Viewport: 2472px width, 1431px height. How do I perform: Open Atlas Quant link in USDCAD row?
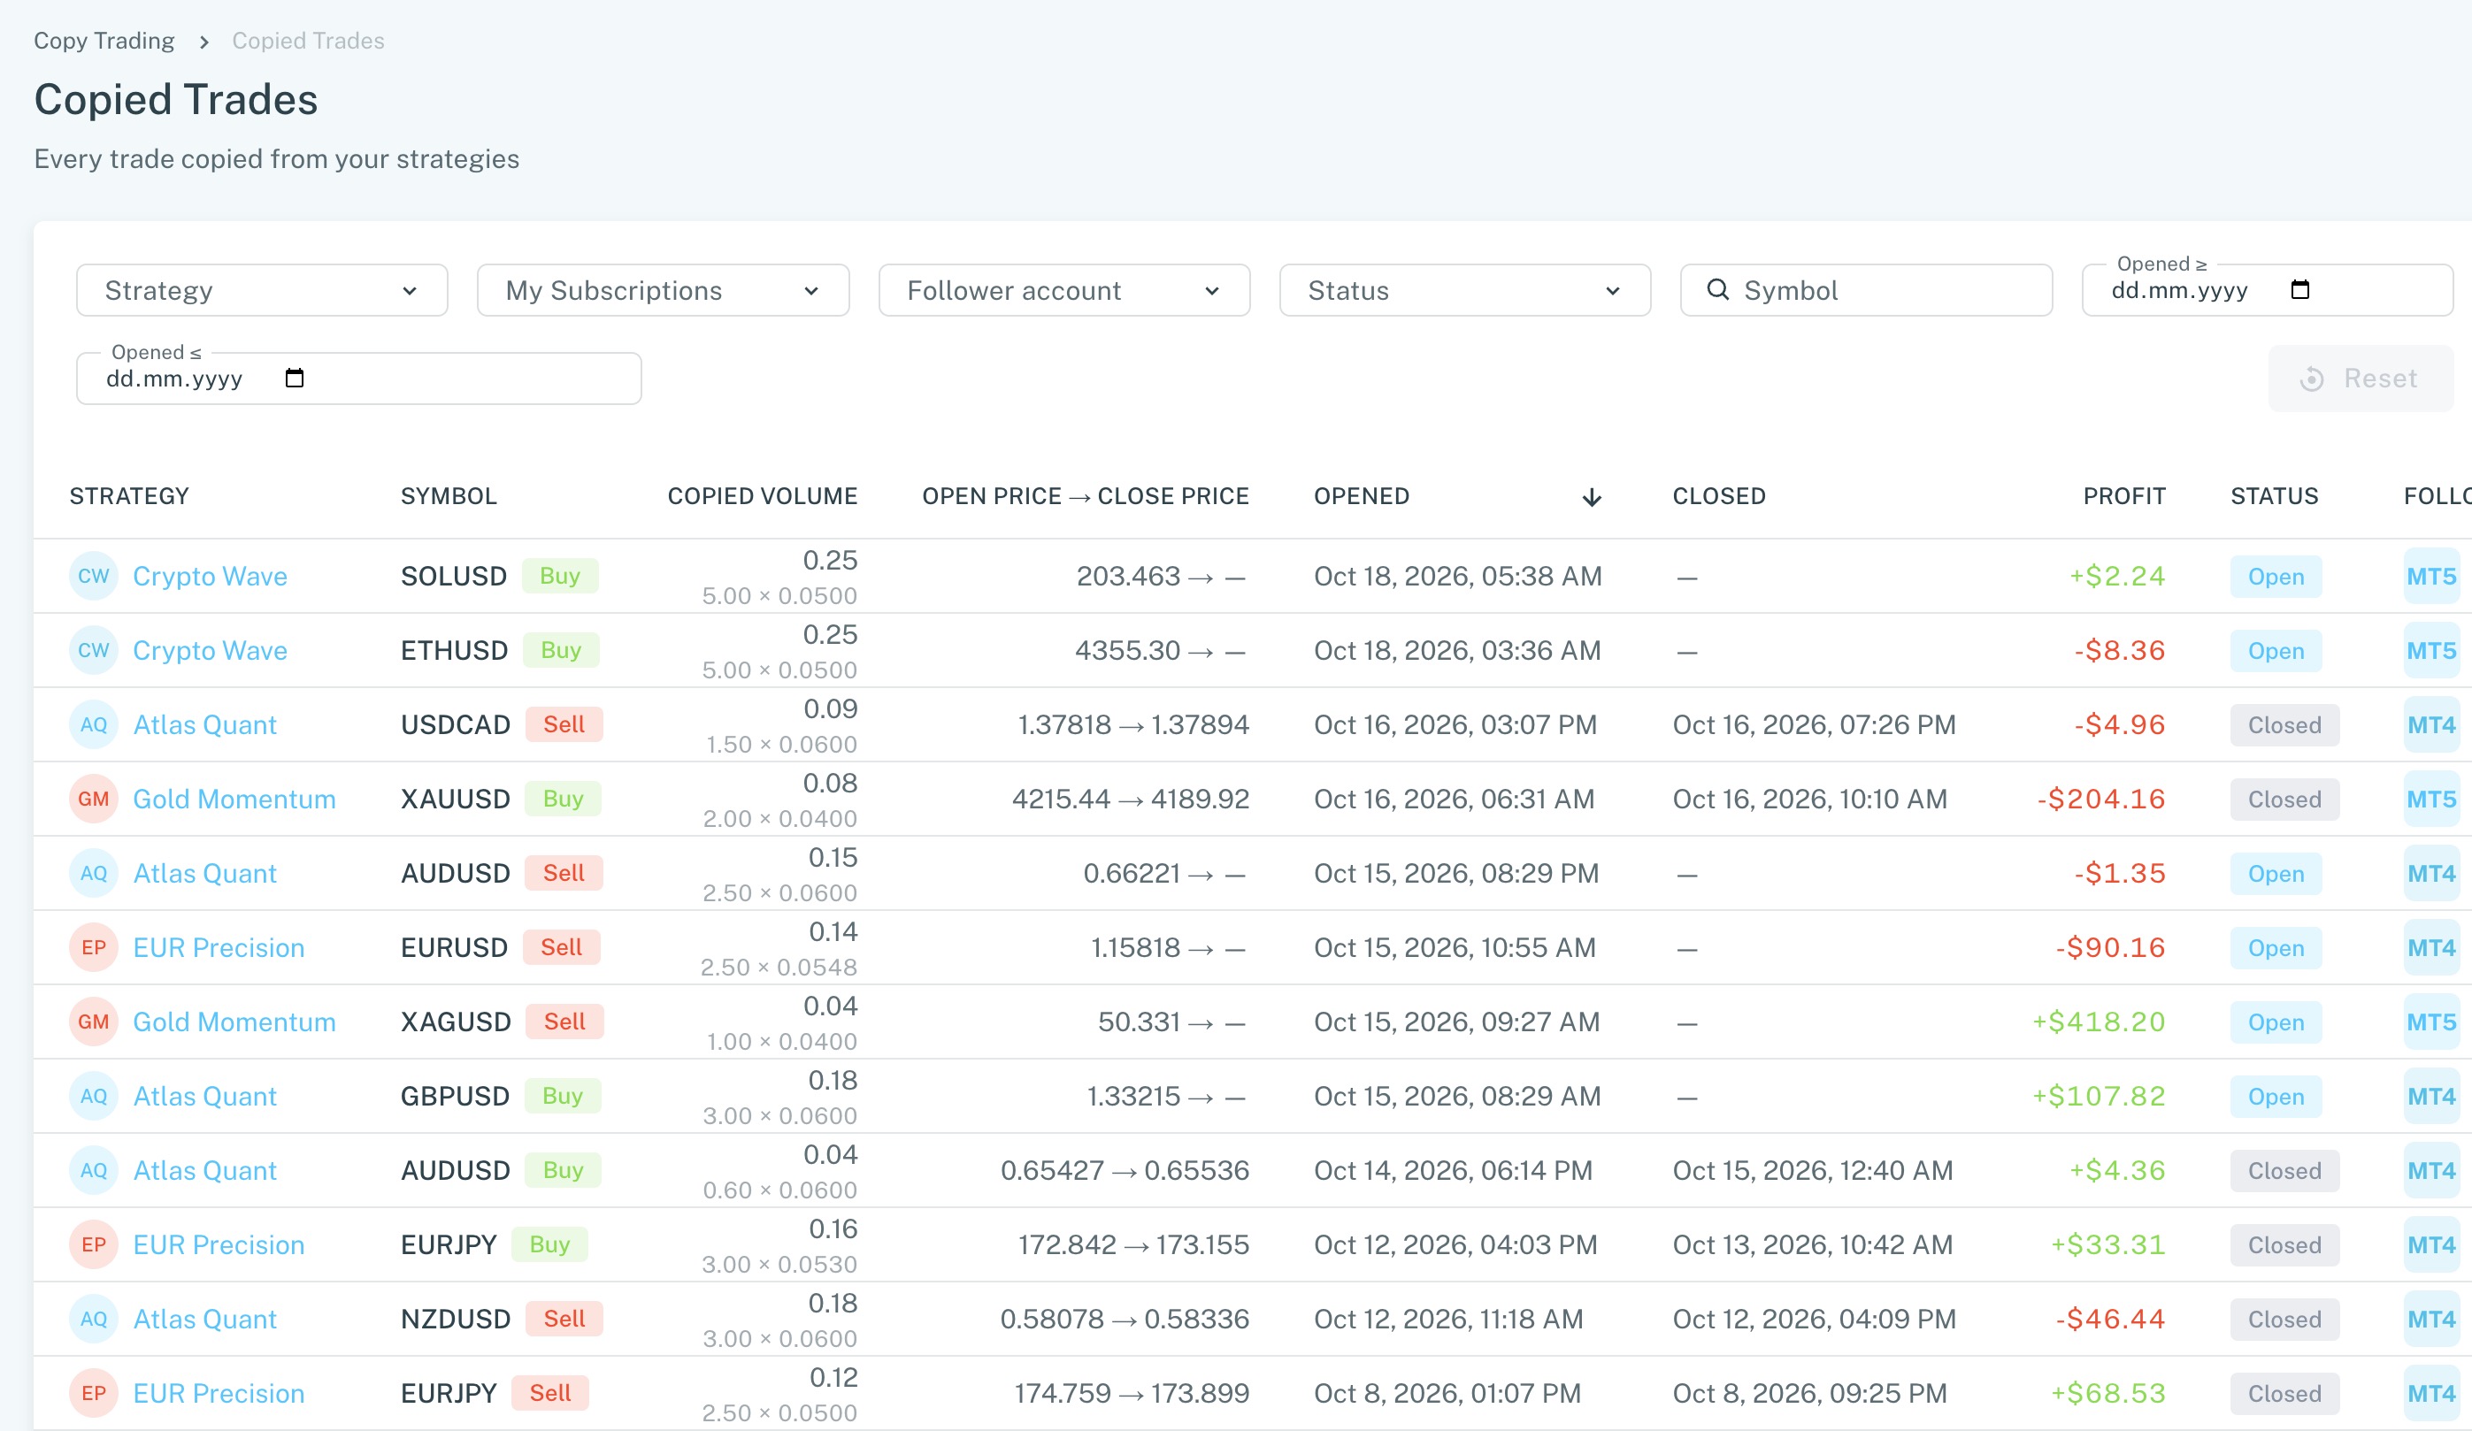pos(205,725)
